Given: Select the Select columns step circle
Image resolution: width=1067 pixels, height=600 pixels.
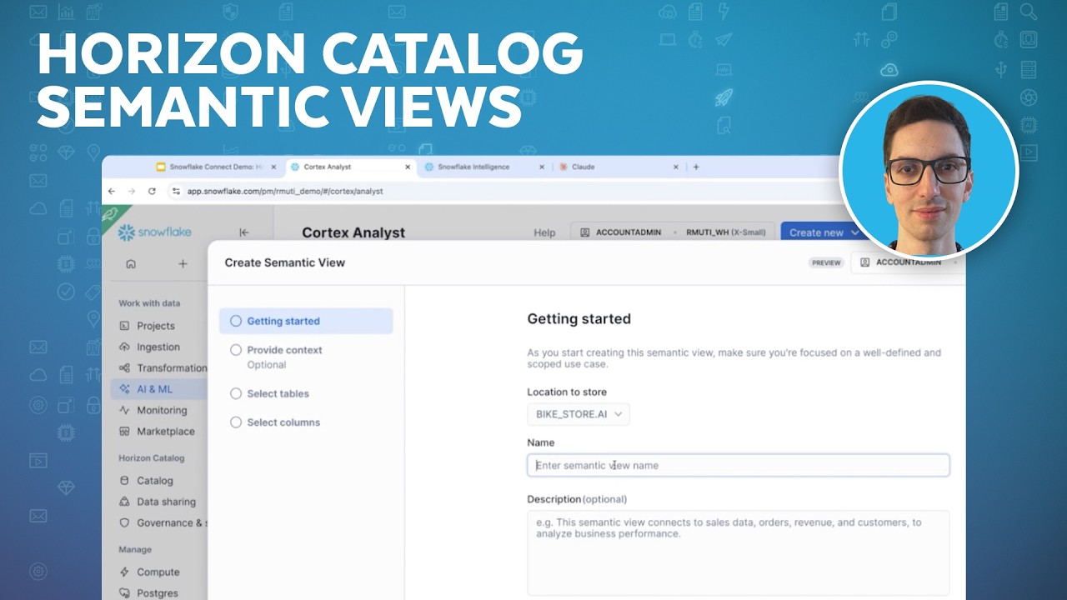Looking at the screenshot, I should pyautogui.click(x=236, y=422).
